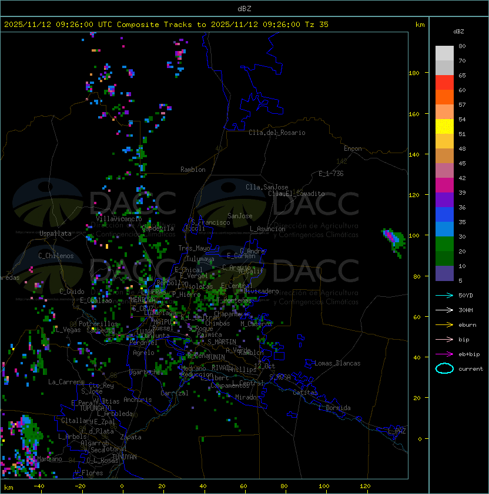Click the dBZ title at top
Image resolution: width=489 pixels, height=494 pixels.
(244, 8)
